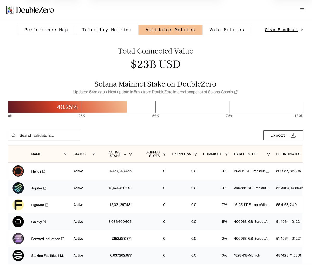Click data center 16125-LT-Europe/Viln cell

coord(251,205)
